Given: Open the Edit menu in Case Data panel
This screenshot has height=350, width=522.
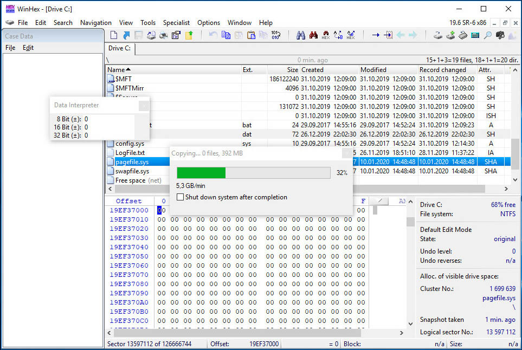Looking at the screenshot, I should tap(28, 48).
